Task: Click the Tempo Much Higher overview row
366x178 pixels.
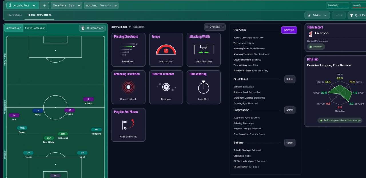Action: click(x=244, y=43)
